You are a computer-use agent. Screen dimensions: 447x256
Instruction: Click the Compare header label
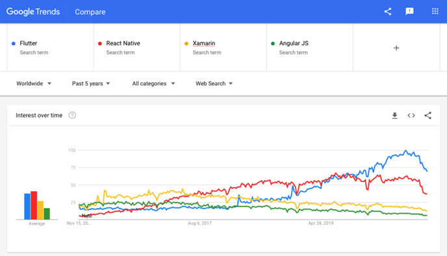coord(90,12)
